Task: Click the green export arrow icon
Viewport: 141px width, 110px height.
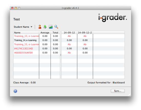Action: coord(45,27)
